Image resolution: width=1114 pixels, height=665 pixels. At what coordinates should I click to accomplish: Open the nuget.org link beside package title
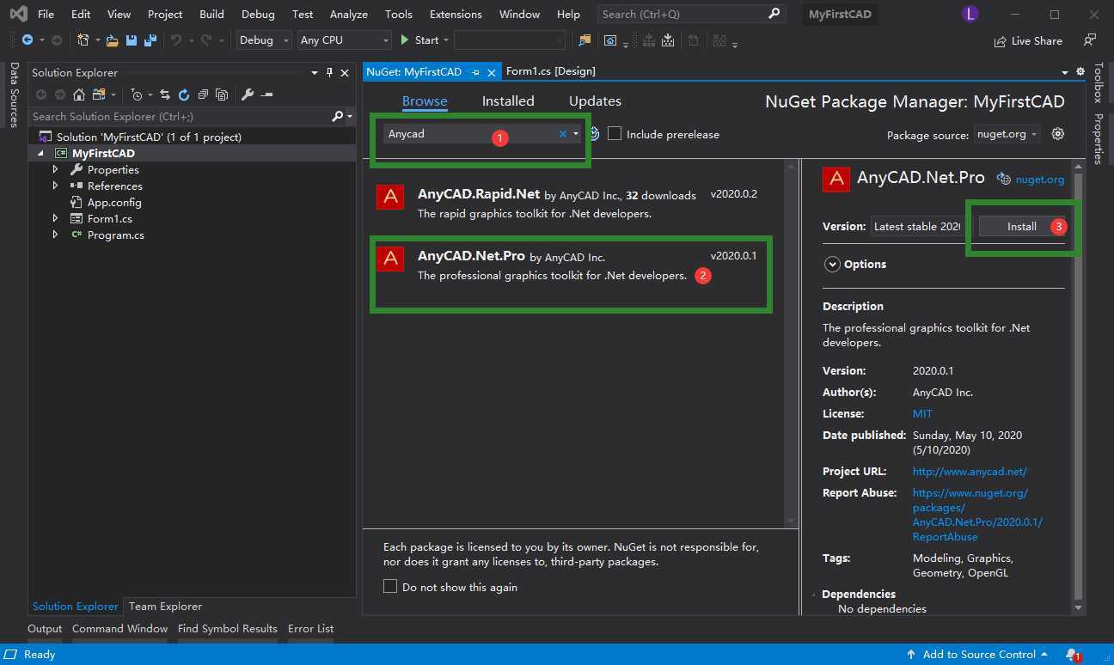click(1040, 180)
